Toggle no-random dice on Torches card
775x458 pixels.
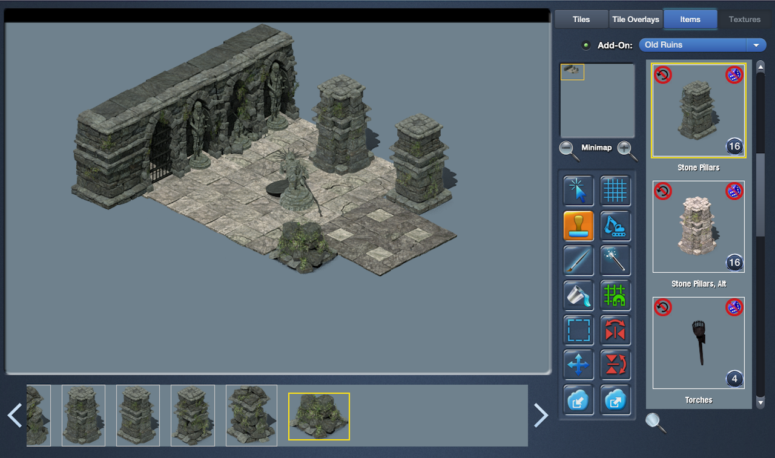(x=734, y=307)
